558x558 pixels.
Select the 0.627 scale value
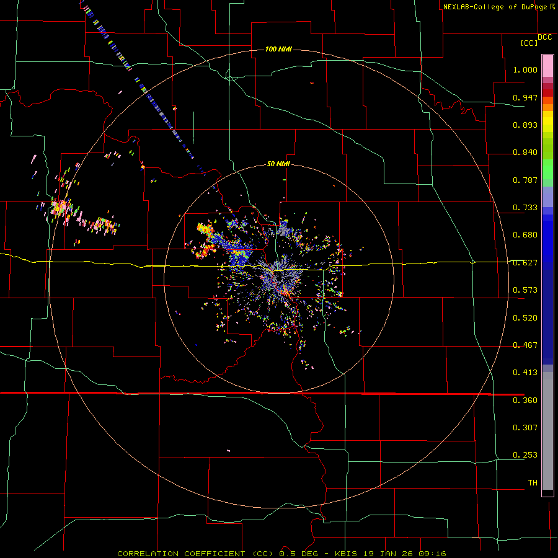525,263
